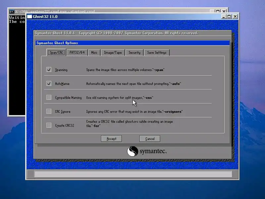
Task: Click the Ghost32 11.0 title bar text
Action: click(45, 17)
